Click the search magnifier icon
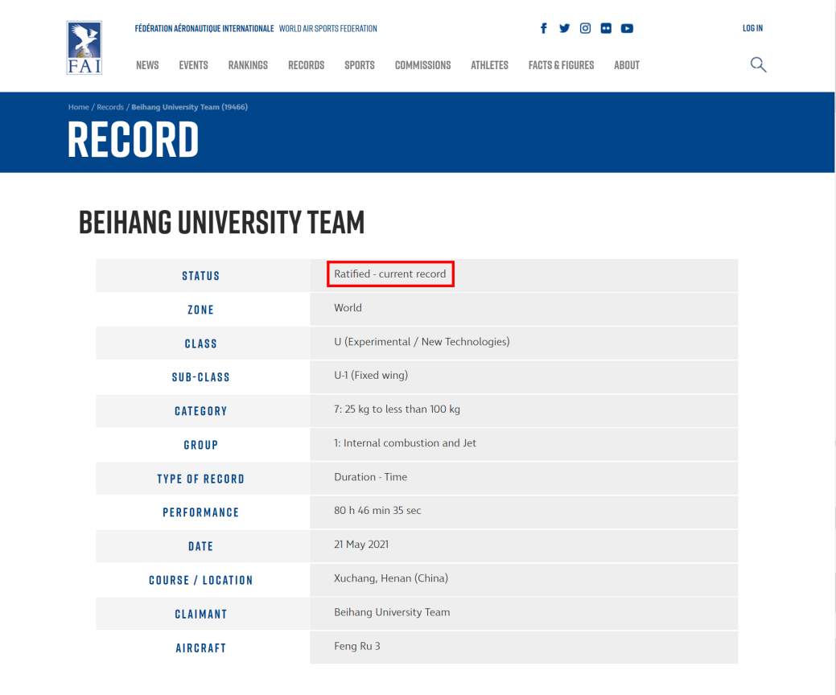The image size is (836, 695). 758,65
